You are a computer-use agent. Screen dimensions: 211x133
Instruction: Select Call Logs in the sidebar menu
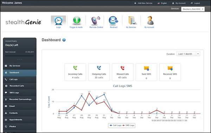pos(20,79)
